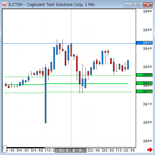Viewport: 155px width, 155px height.
Task: Click the 04:55 time axis label
Action: pos(37,150)
